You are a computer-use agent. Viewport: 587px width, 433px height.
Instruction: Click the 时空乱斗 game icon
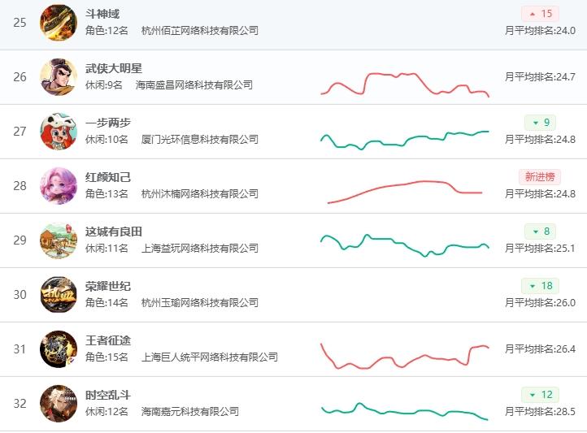pyautogui.click(x=59, y=403)
